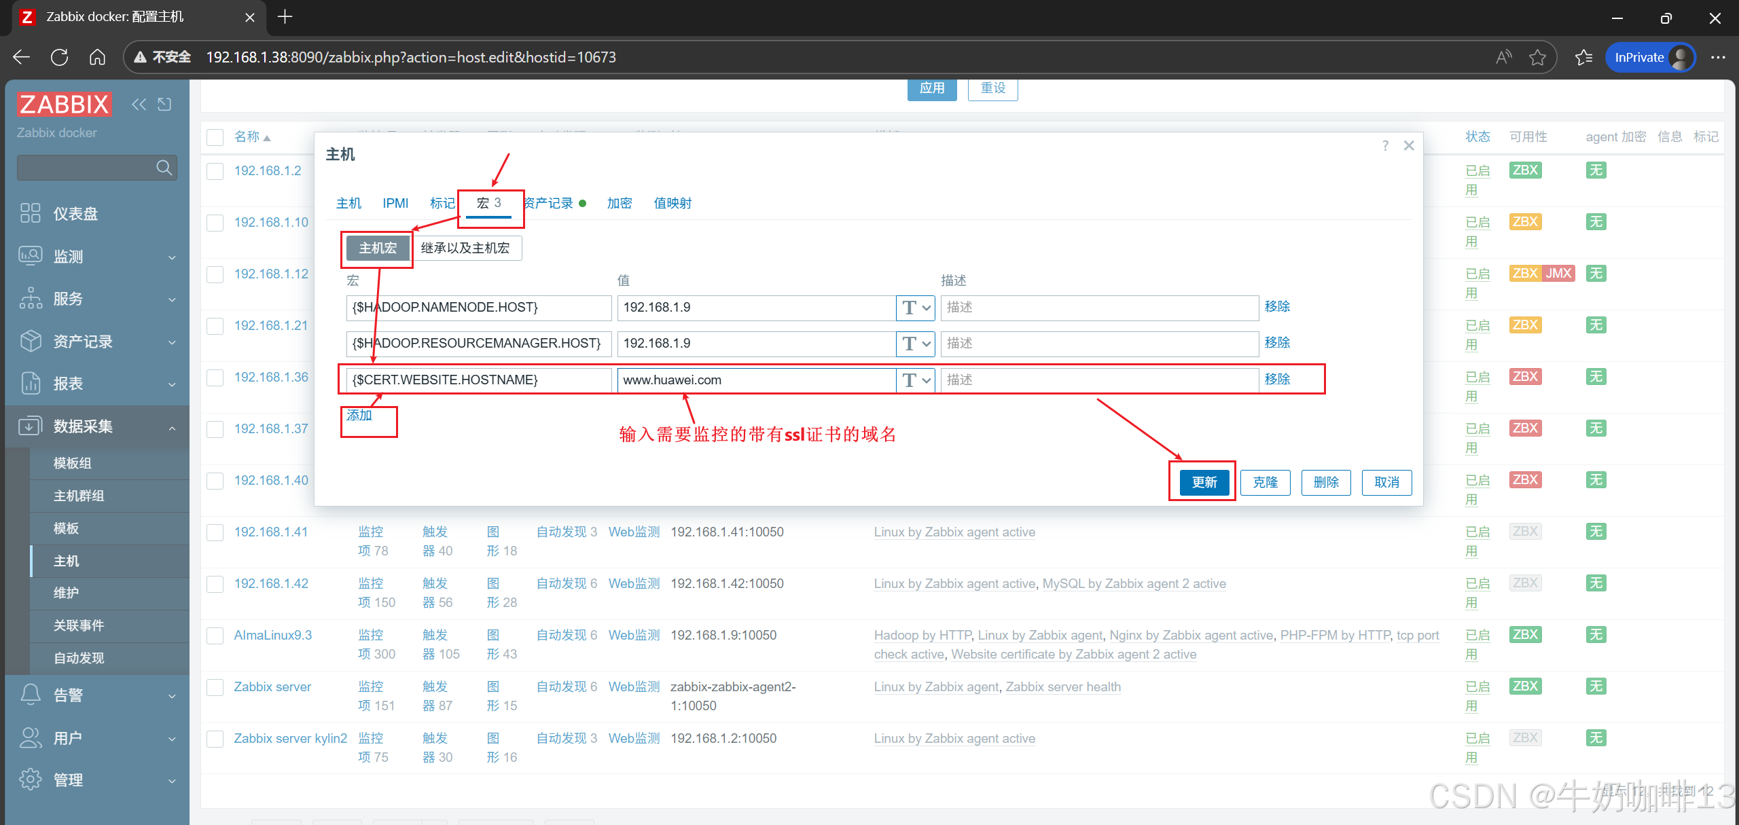Viewport: 1739px width, 825px height.
Task: Click the 告警 bell icon in the sidebar
Action: point(31,695)
